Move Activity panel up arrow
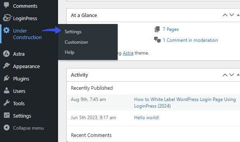Image resolution: width=240 pixels, height=142 pixels. pyautogui.click(x=225, y=75)
